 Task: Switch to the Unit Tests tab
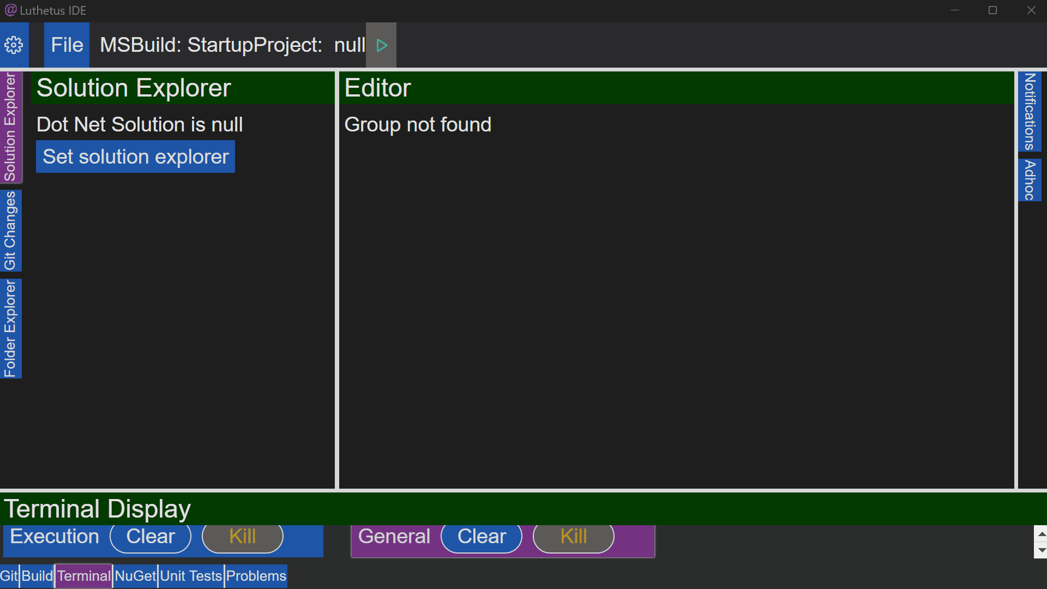(x=190, y=575)
